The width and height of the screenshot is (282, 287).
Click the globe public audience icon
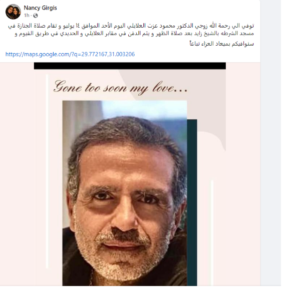point(36,16)
